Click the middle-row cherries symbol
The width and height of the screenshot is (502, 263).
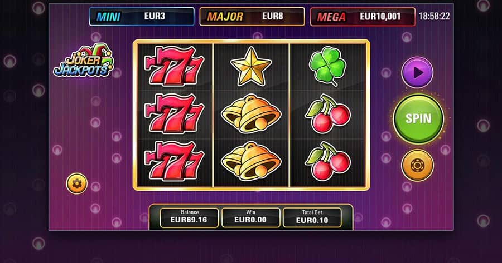coord(327,113)
